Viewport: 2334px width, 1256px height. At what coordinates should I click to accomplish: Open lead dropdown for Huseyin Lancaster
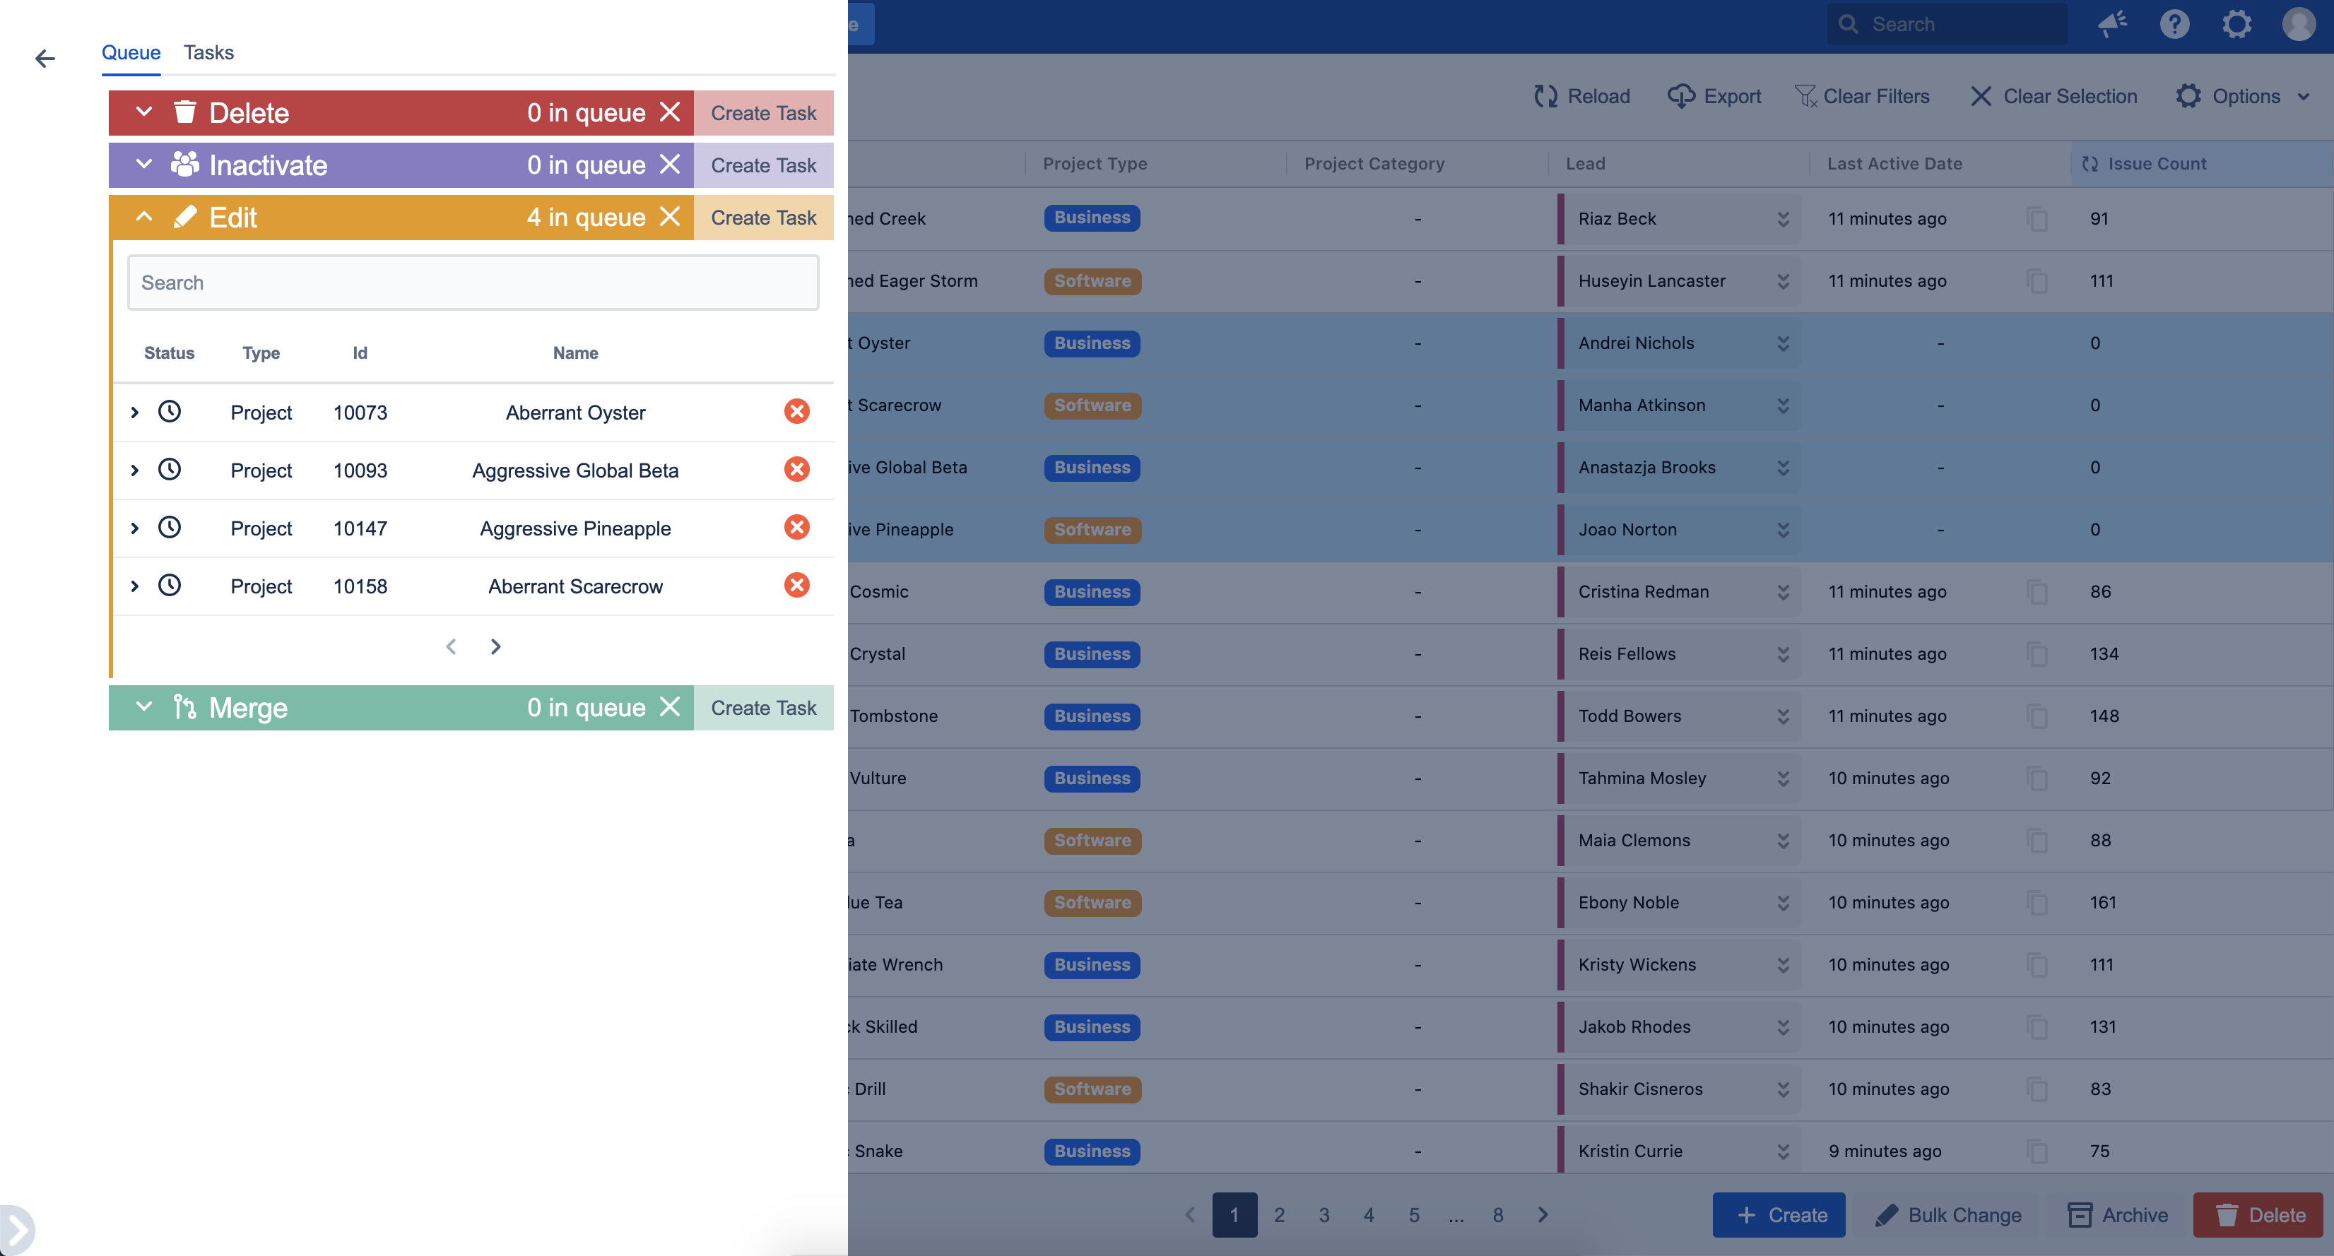(x=1782, y=282)
